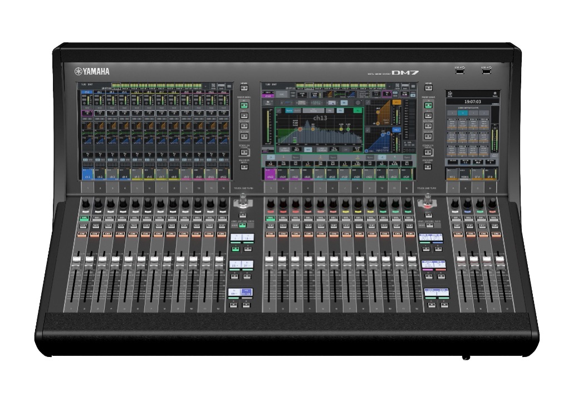573x401 pixels.
Task: Toggle the CUE key on left-section strip 1
Action: click(84, 226)
